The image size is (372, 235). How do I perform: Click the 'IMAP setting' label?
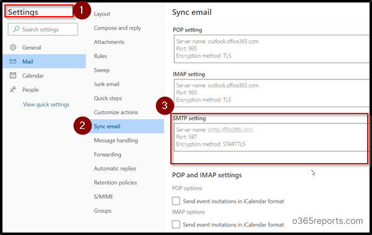tap(189, 74)
